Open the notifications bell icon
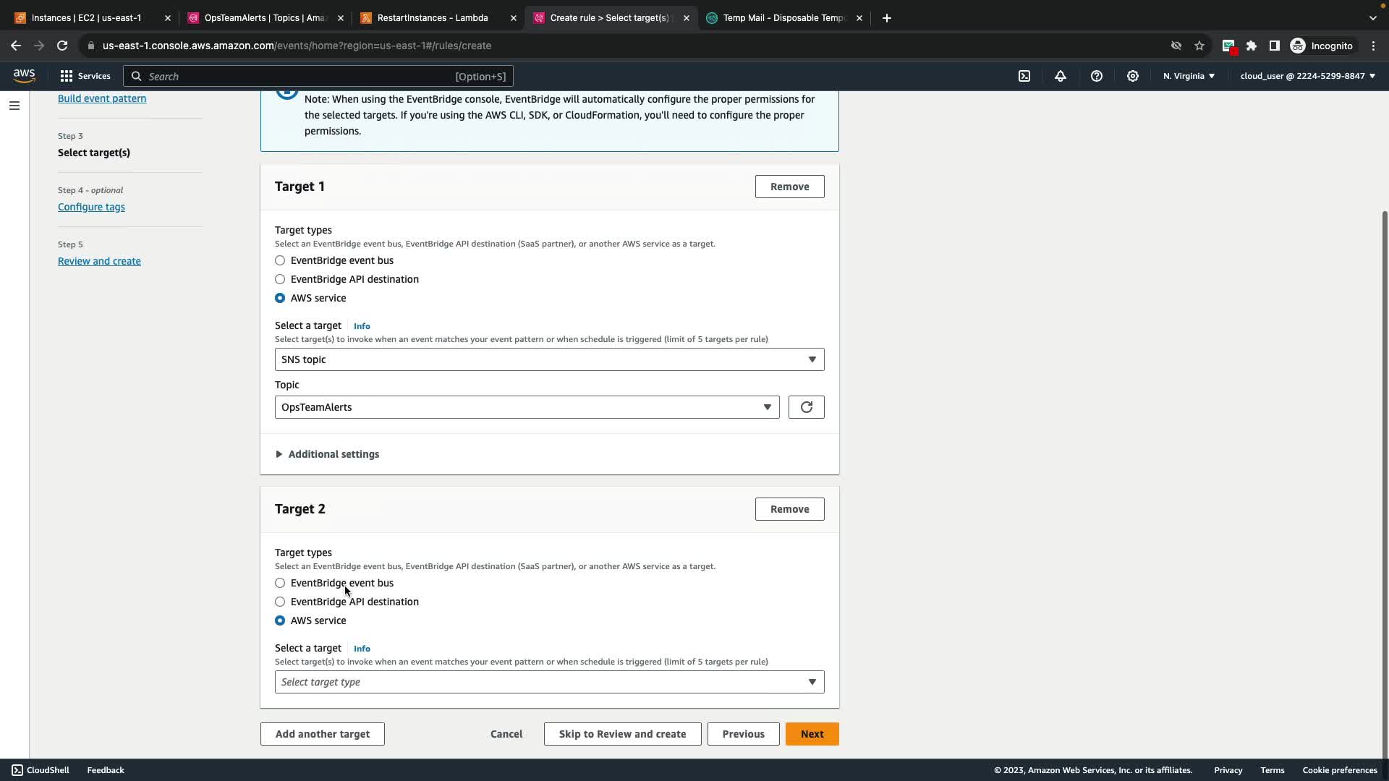 1061,76
